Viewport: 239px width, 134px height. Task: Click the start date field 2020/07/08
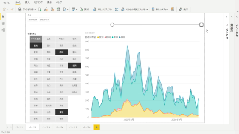tap(33, 20)
